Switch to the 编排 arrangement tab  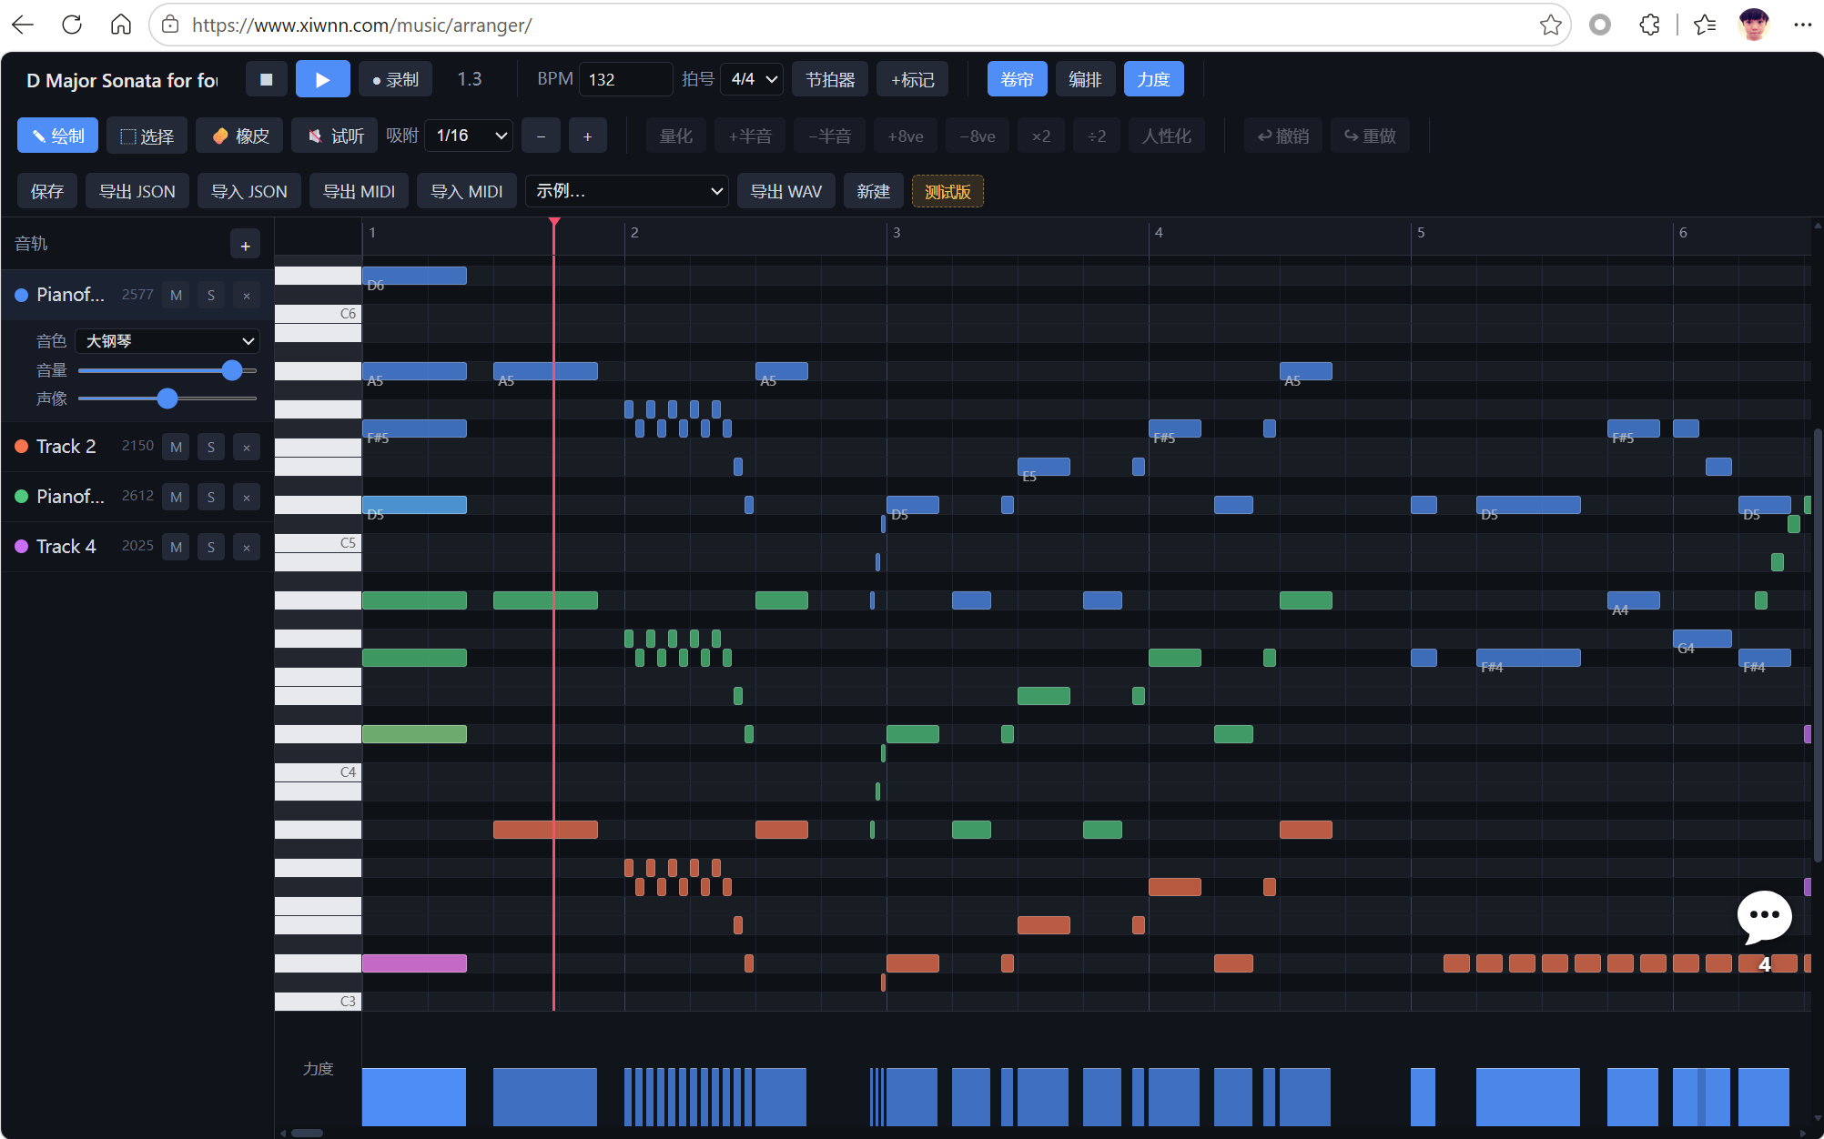(1085, 79)
